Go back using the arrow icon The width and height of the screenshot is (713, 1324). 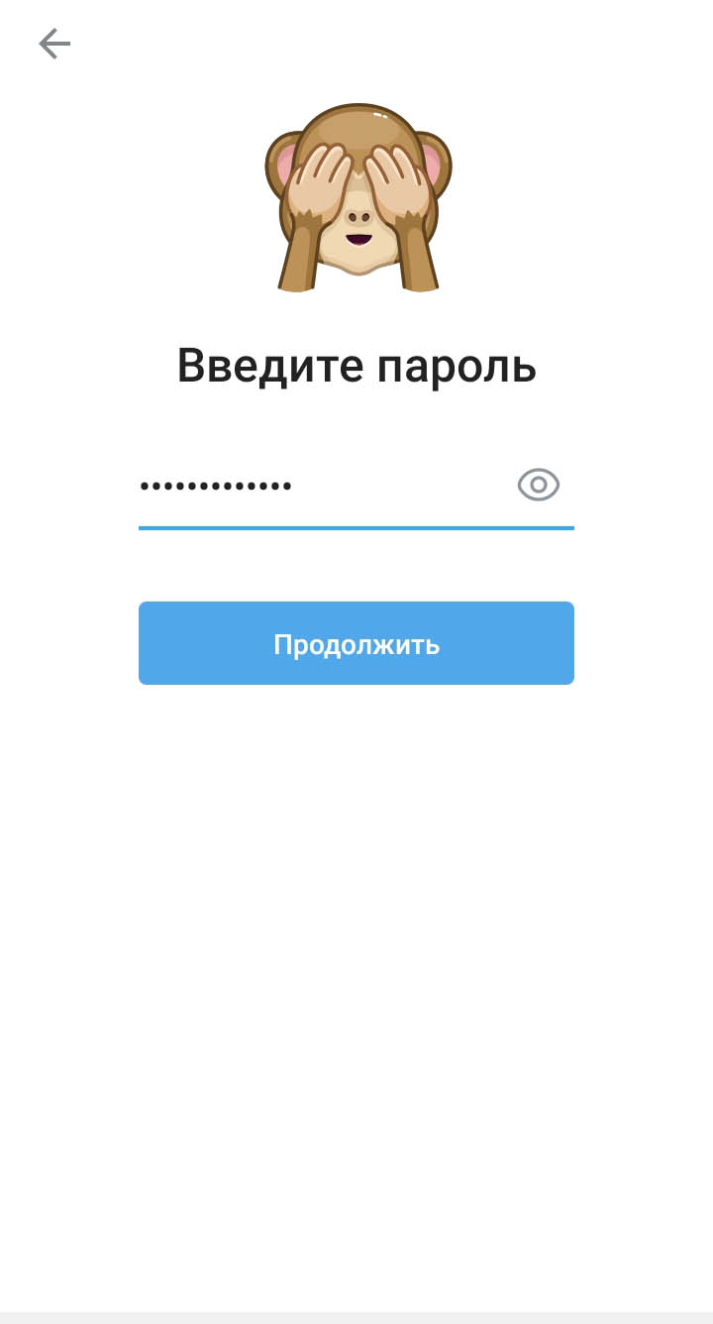point(54,44)
